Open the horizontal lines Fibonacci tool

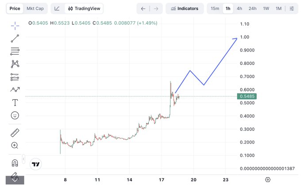pos(15,51)
